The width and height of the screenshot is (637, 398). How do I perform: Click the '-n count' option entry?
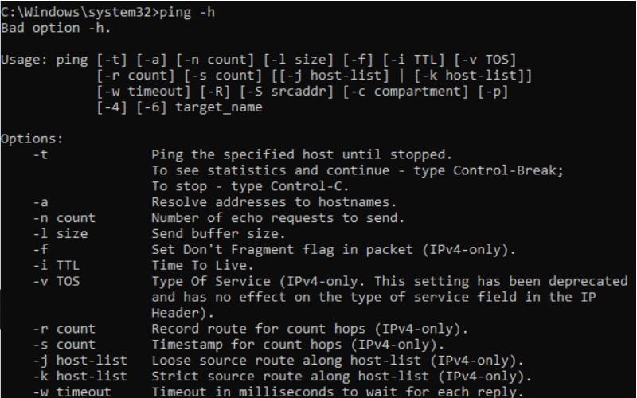pyautogui.click(x=64, y=218)
